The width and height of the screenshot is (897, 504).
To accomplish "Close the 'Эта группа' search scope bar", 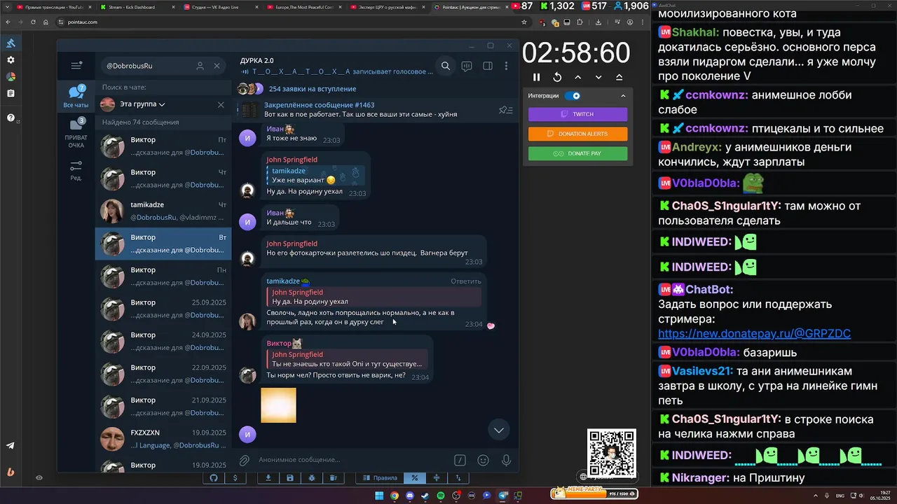I will pos(221,104).
